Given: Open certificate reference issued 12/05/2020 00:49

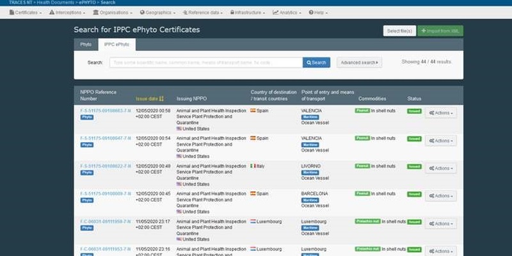Looking at the screenshot, I should pos(106,166).
